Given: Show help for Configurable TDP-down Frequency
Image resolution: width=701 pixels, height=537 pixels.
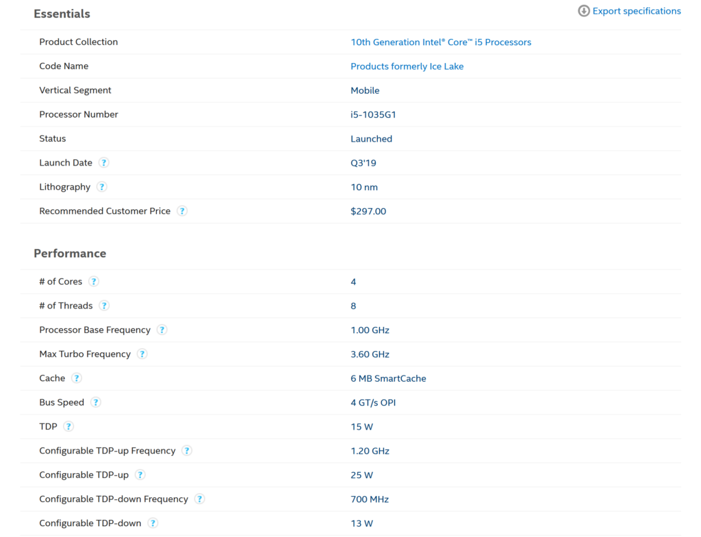Looking at the screenshot, I should [199, 499].
